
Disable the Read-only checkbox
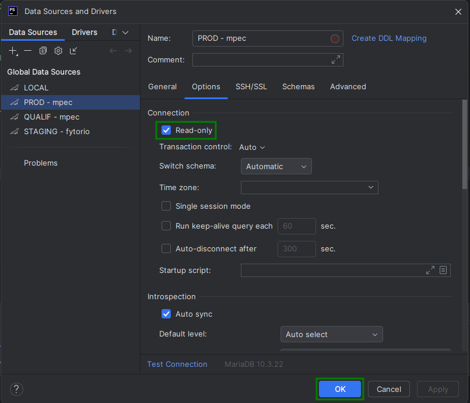(166, 131)
